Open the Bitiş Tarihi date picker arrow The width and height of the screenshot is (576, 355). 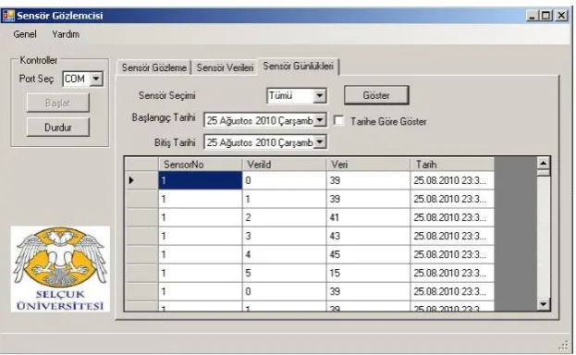click(320, 141)
